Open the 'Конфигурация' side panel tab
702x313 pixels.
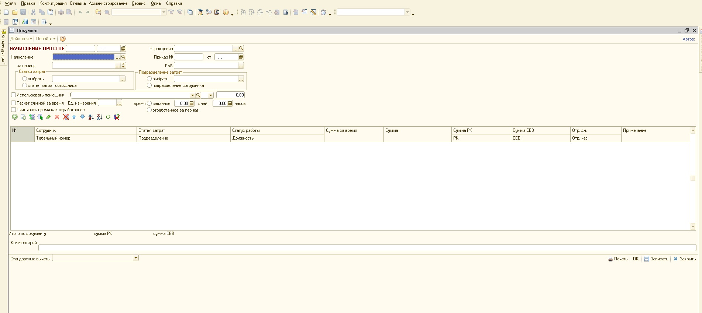(3, 47)
